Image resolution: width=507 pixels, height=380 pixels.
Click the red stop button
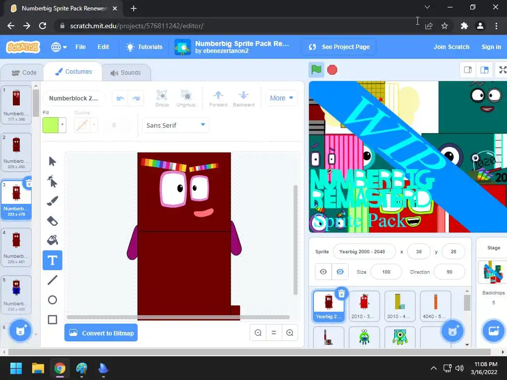[332, 70]
